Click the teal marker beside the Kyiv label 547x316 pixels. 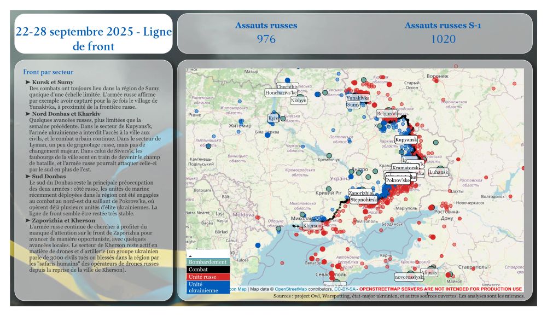click(283, 119)
